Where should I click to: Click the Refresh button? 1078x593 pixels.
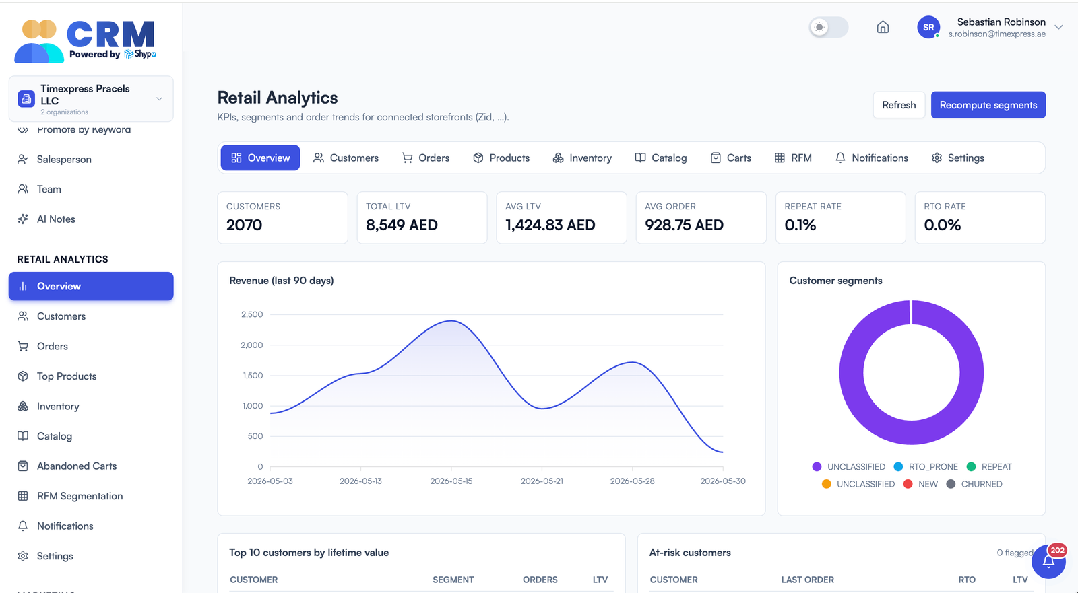click(x=899, y=105)
